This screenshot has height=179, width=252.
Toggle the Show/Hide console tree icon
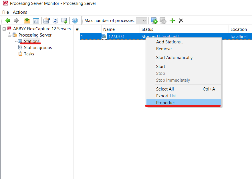(36, 21)
